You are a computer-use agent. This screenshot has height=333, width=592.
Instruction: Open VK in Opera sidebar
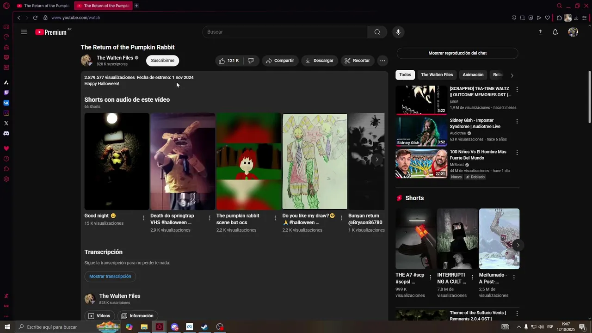tap(6, 103)
